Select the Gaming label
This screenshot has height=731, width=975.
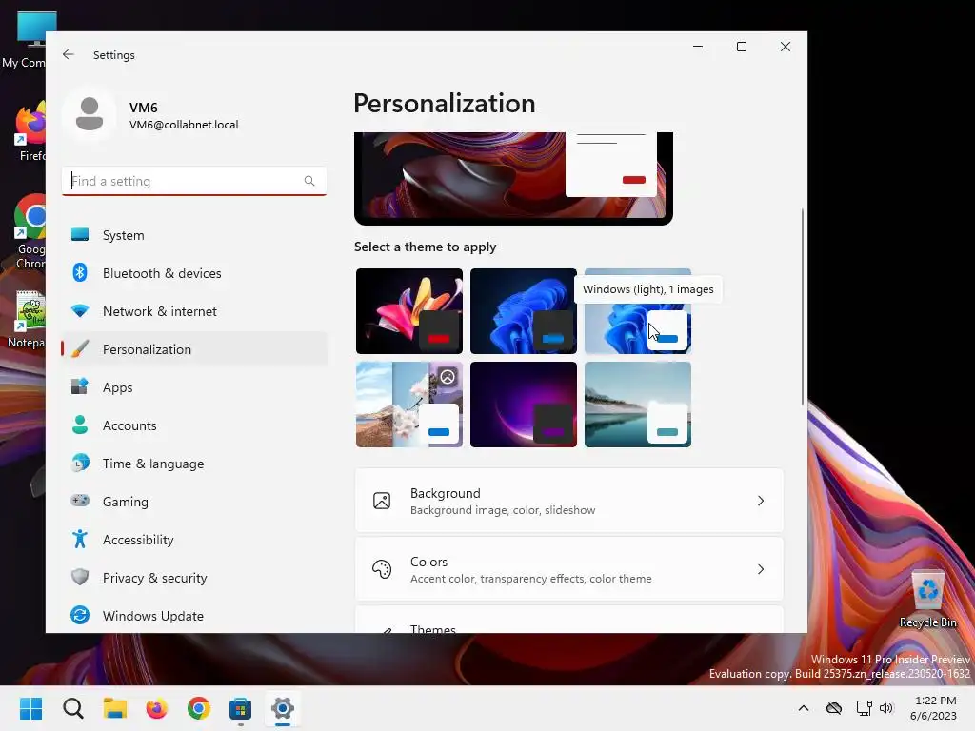[125, 502]
